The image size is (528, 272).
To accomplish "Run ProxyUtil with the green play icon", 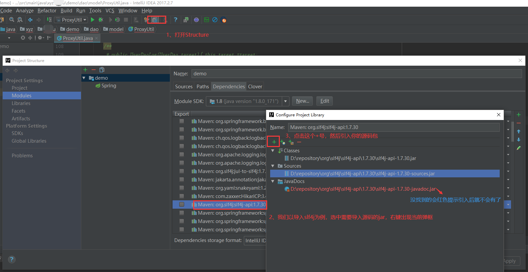I will coord(93,20).
